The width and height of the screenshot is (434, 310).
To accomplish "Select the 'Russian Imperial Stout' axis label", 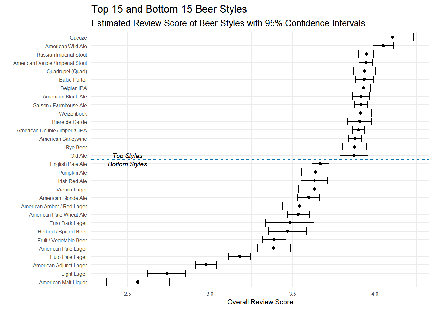I will tap(62, 55).
